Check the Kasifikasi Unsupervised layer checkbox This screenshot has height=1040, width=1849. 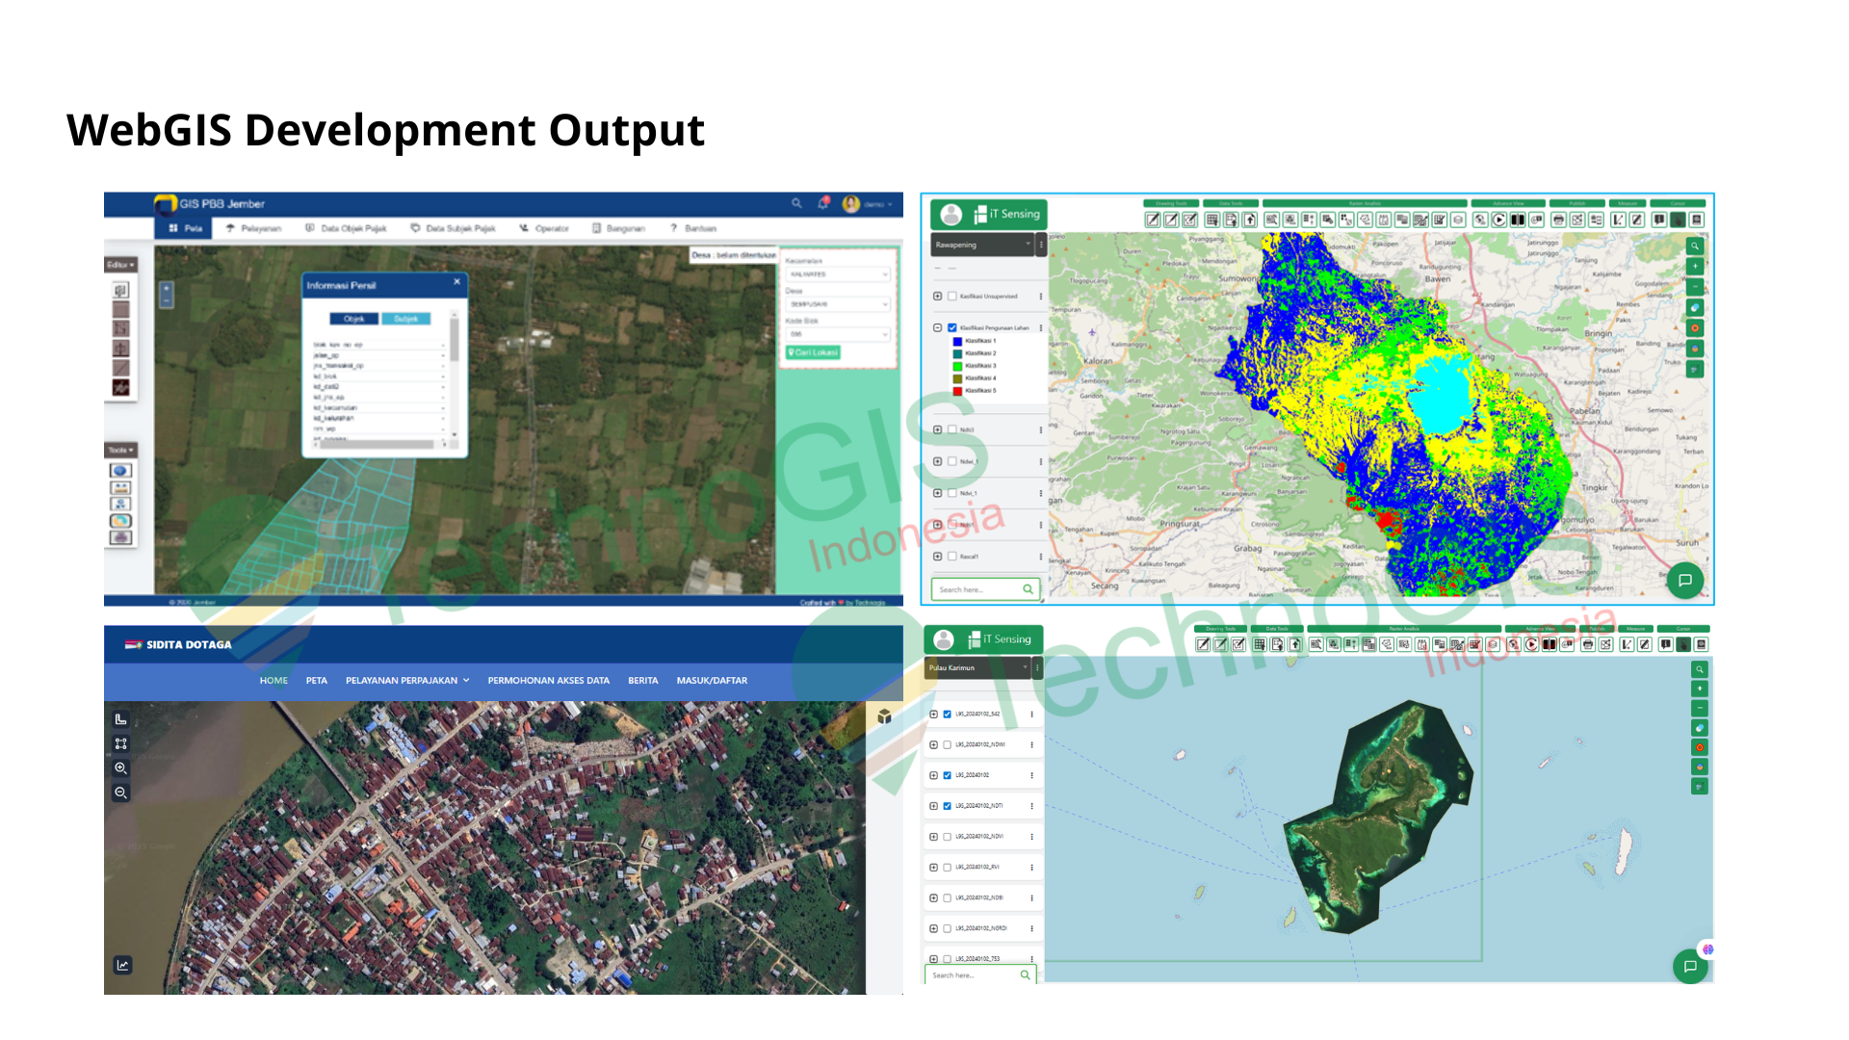(x=952, y=297)
